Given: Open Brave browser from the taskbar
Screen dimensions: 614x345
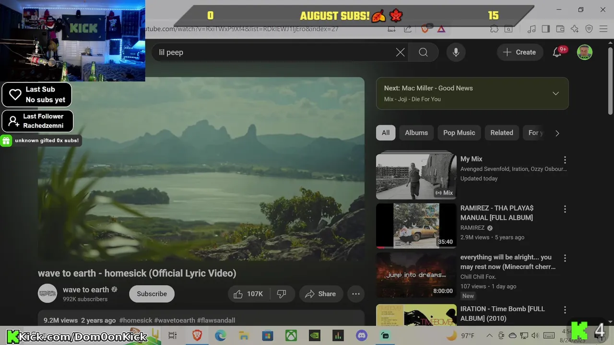Looking at the screenshot, I should [197, 335].
